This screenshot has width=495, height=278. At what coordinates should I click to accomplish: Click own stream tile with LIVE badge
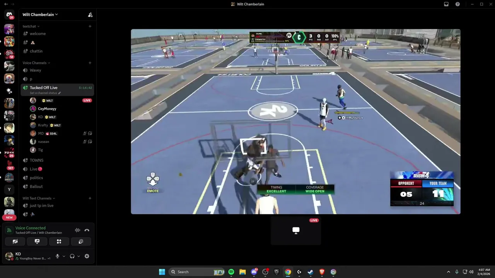click(x=296, y=231)
